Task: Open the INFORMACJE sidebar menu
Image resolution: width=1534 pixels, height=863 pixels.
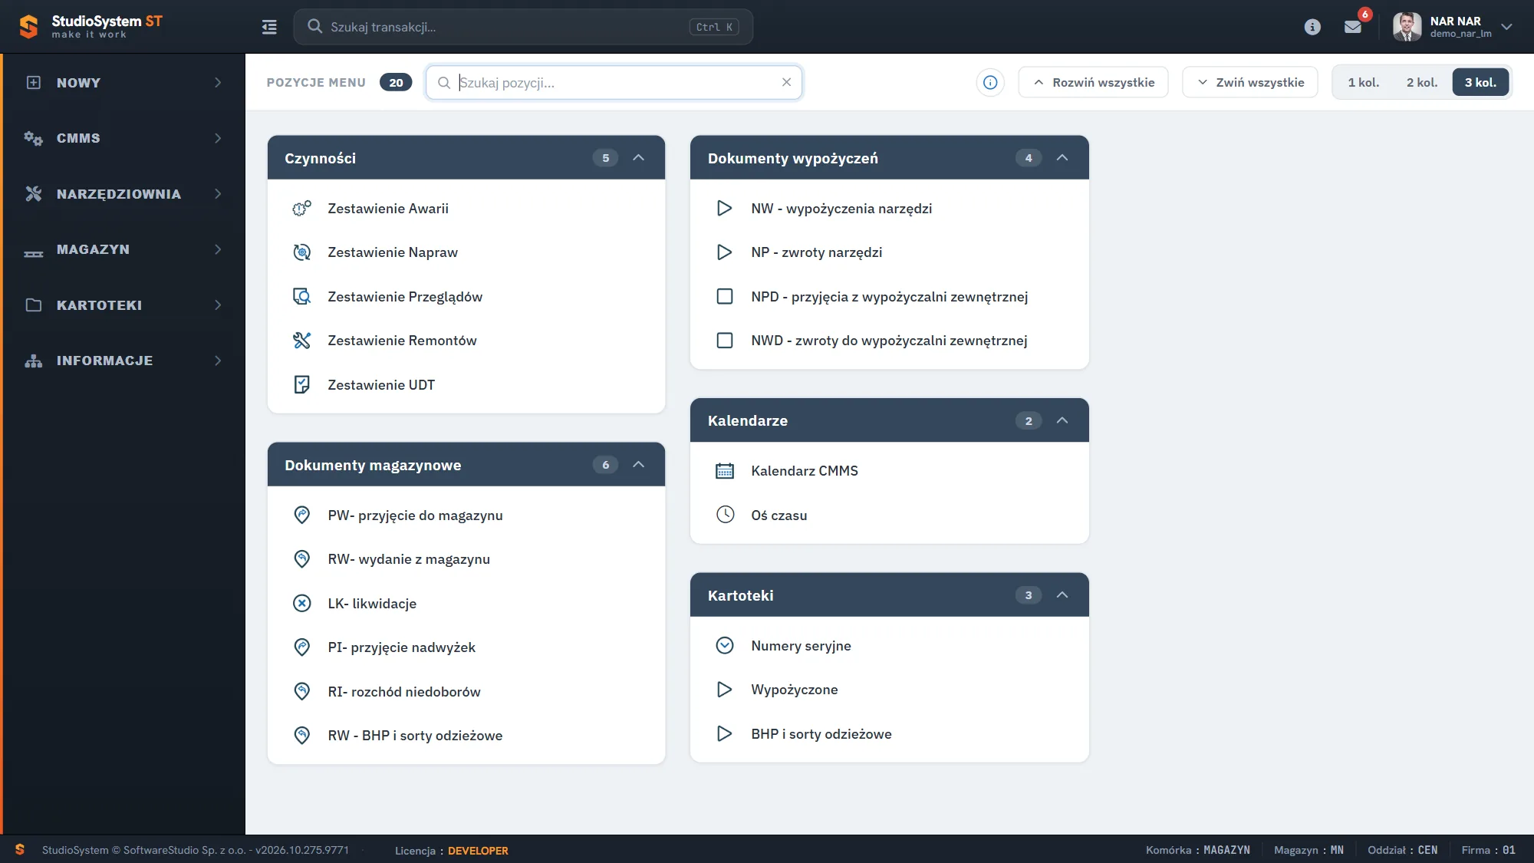Action: pyautogui.click(x=123, y=361)
